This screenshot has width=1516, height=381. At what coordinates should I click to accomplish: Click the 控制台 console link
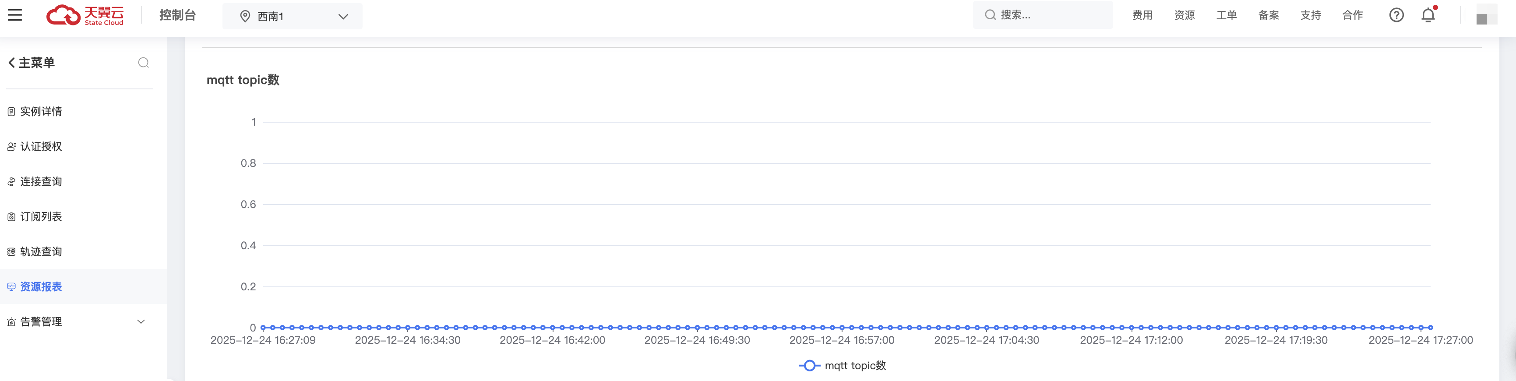pyautogui.click(x=177, y=15)
